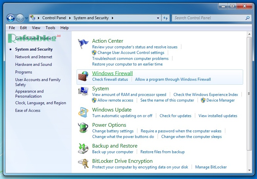Click Change battery settings
Screen dimensions: 257x179
pos(113,131)
